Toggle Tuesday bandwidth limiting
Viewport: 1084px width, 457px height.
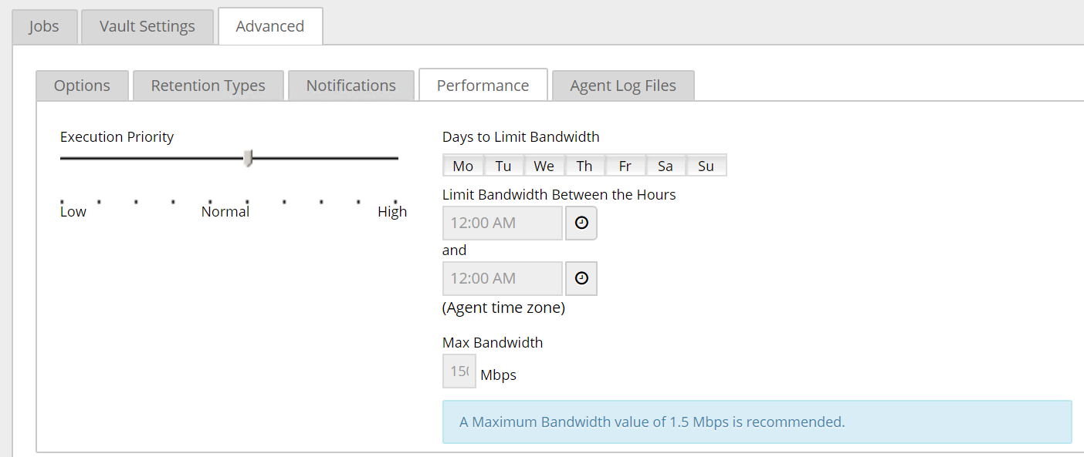[x=503, y=165]
